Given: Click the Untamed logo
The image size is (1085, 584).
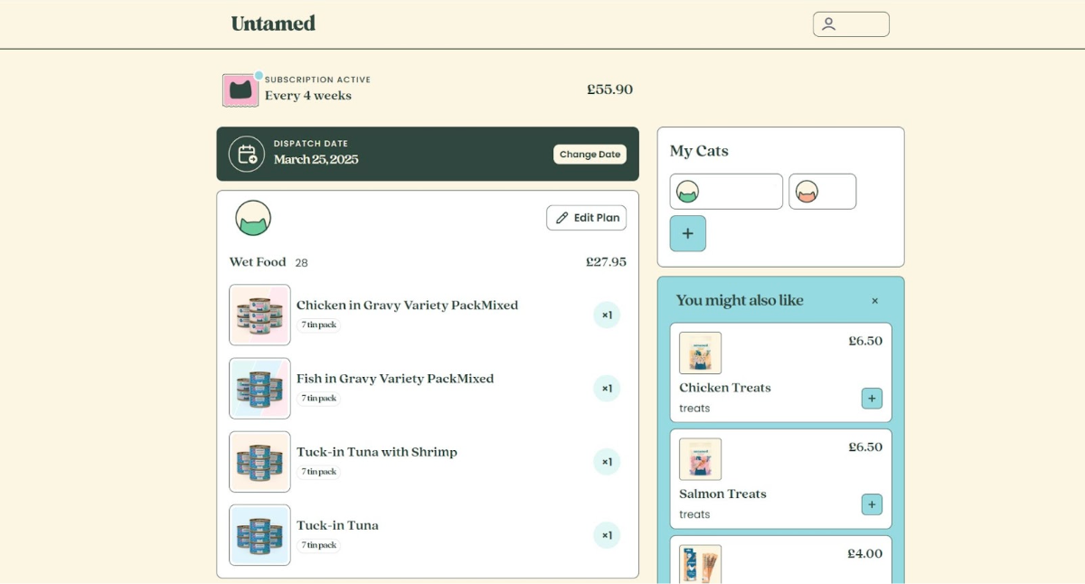Looking at the screenshot, I should click(x=273, y=24).
